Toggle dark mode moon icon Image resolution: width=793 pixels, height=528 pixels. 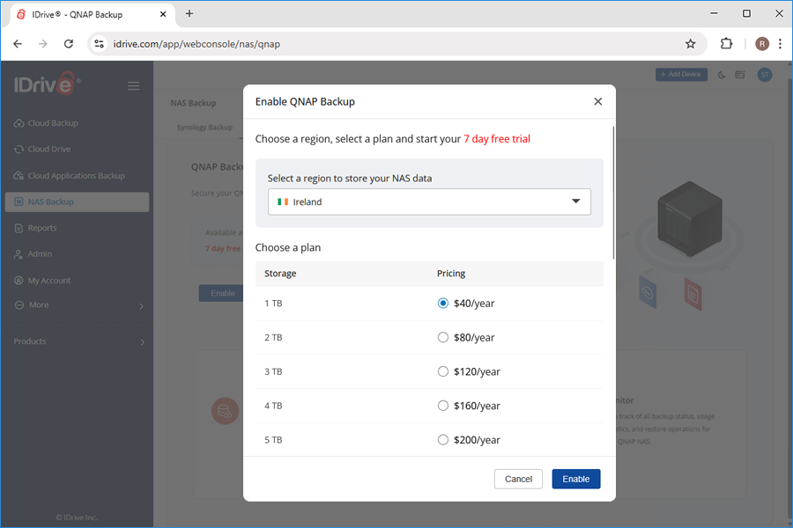click(x=722, y=75)
